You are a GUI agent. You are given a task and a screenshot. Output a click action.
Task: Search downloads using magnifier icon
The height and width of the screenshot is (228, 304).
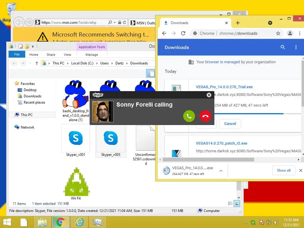click(283, 47)
